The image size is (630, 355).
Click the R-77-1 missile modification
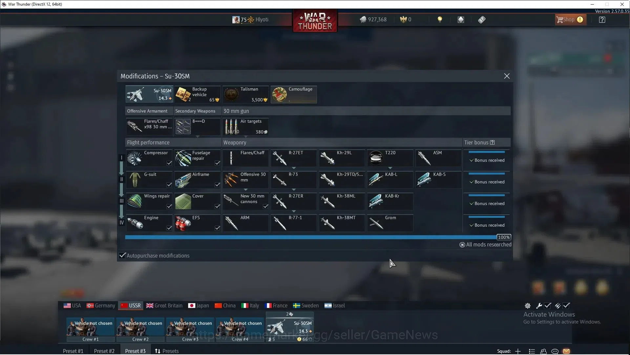point(294,223)
